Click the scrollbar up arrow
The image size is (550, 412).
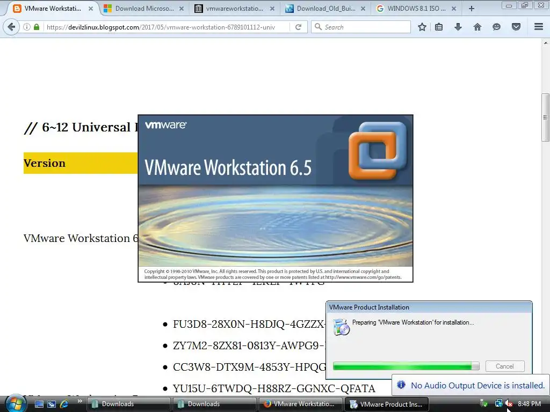click(x=546, y=43)
